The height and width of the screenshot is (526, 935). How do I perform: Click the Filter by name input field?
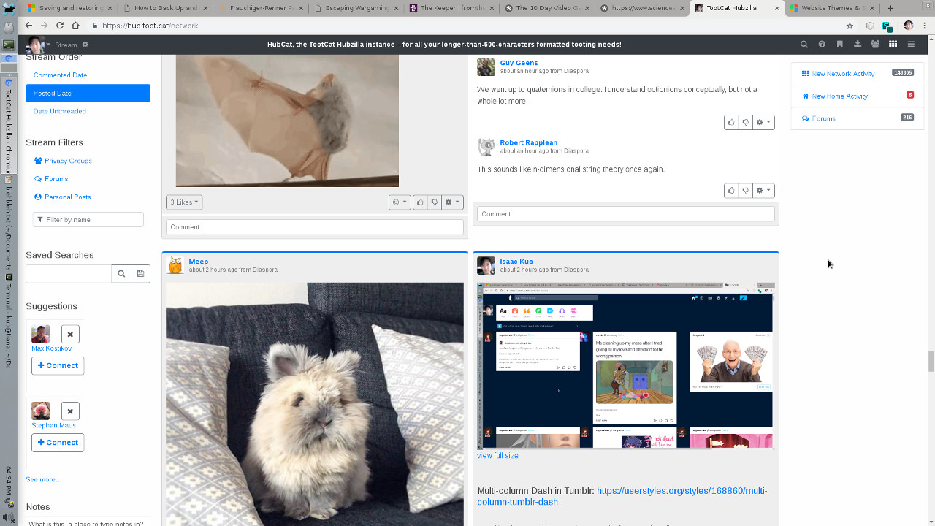click(88, 220)
